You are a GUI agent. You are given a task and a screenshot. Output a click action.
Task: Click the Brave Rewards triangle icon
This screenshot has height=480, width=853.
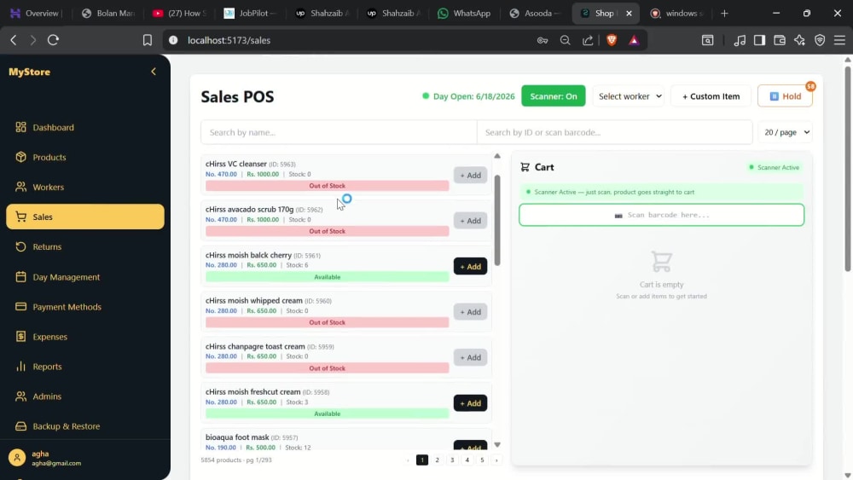click(x=635, y=40)
